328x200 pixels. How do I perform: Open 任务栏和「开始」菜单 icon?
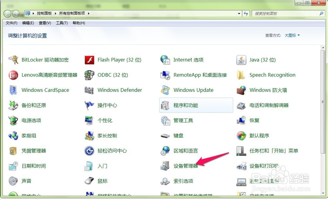(241, 151)
